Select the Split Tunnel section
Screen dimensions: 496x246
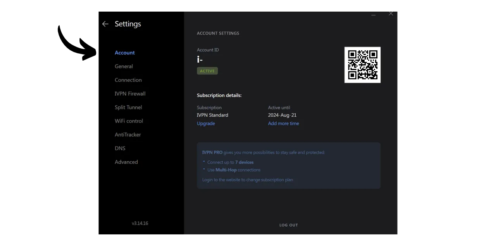click(x=128, y=107)
